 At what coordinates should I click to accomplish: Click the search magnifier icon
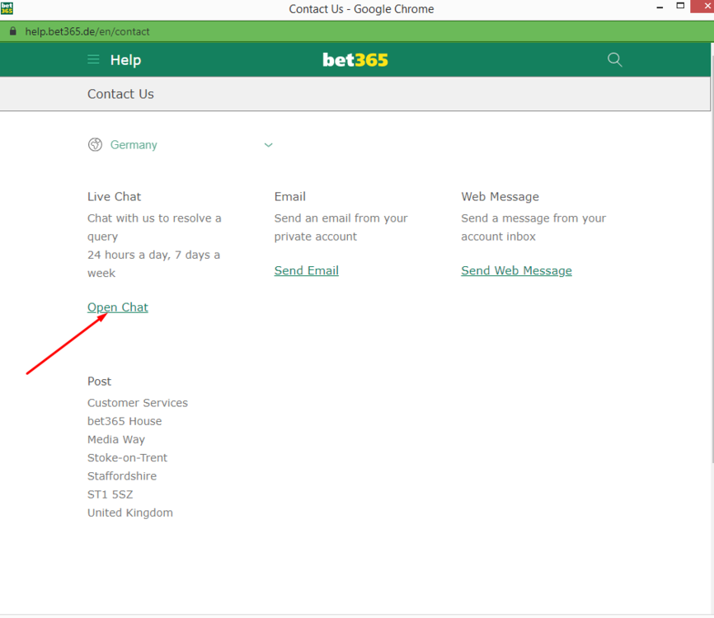[614, 59]
